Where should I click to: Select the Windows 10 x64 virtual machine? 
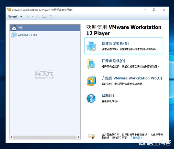click(x=45, y=35)
